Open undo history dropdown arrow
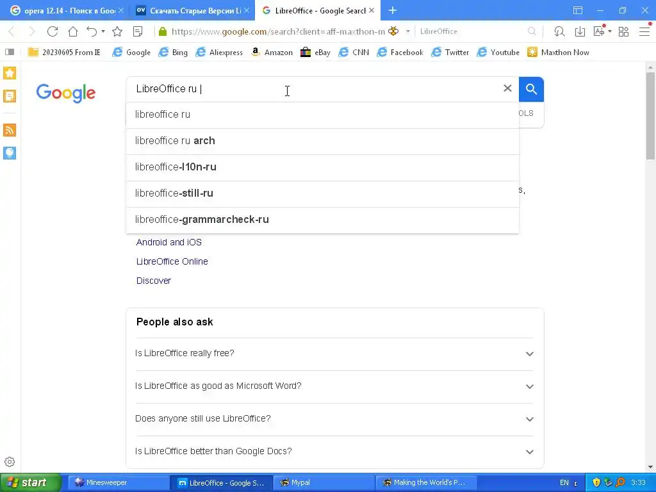 103,31
